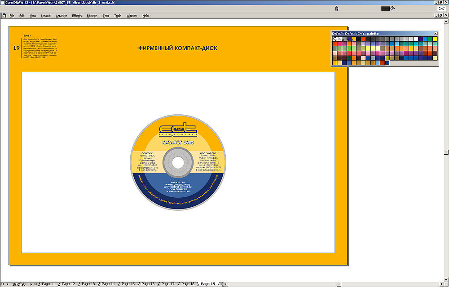Select the ECT logo on the disc

click(178, 130)
